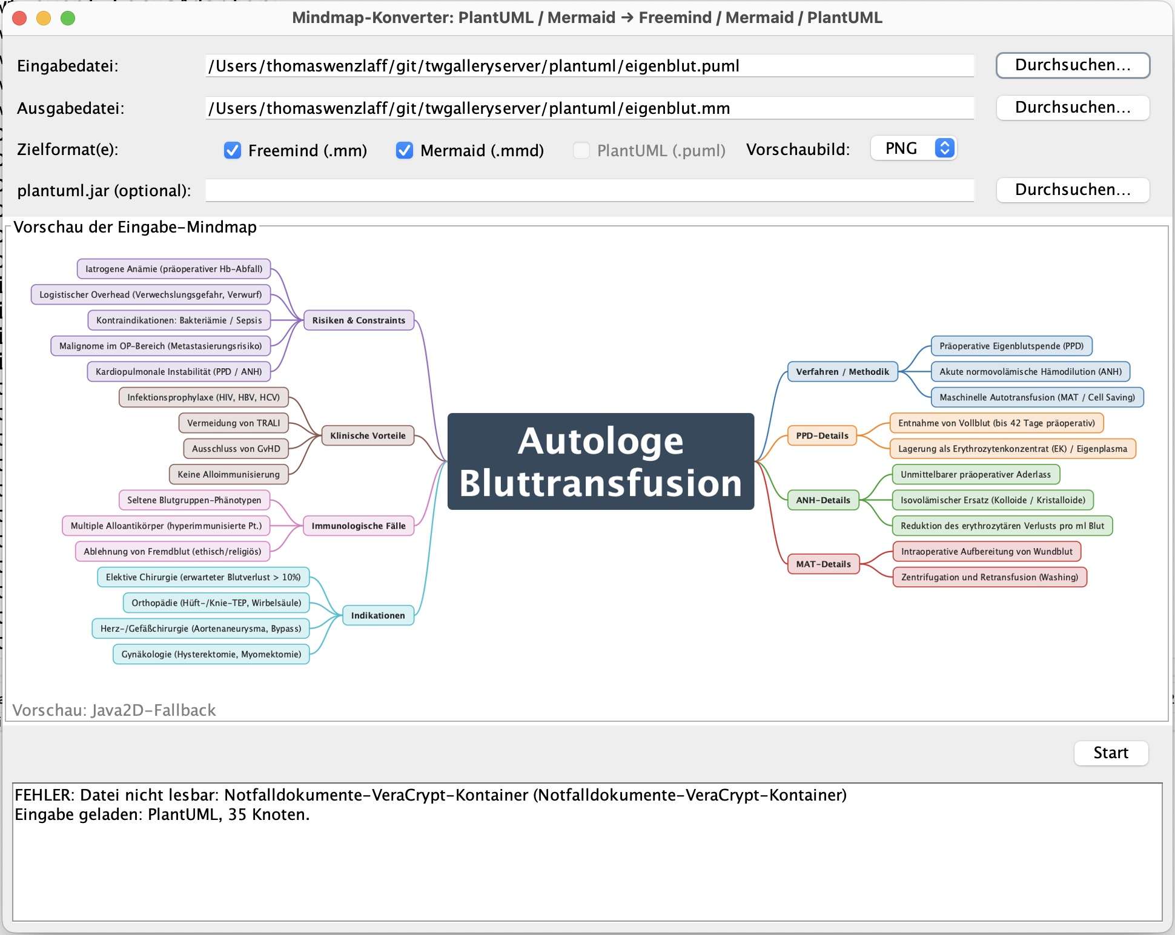Click node Isovolämischer Ersatz (Kolloide / Kristalloide)
The image size is (1175, 935).
(x=993, y=500)
